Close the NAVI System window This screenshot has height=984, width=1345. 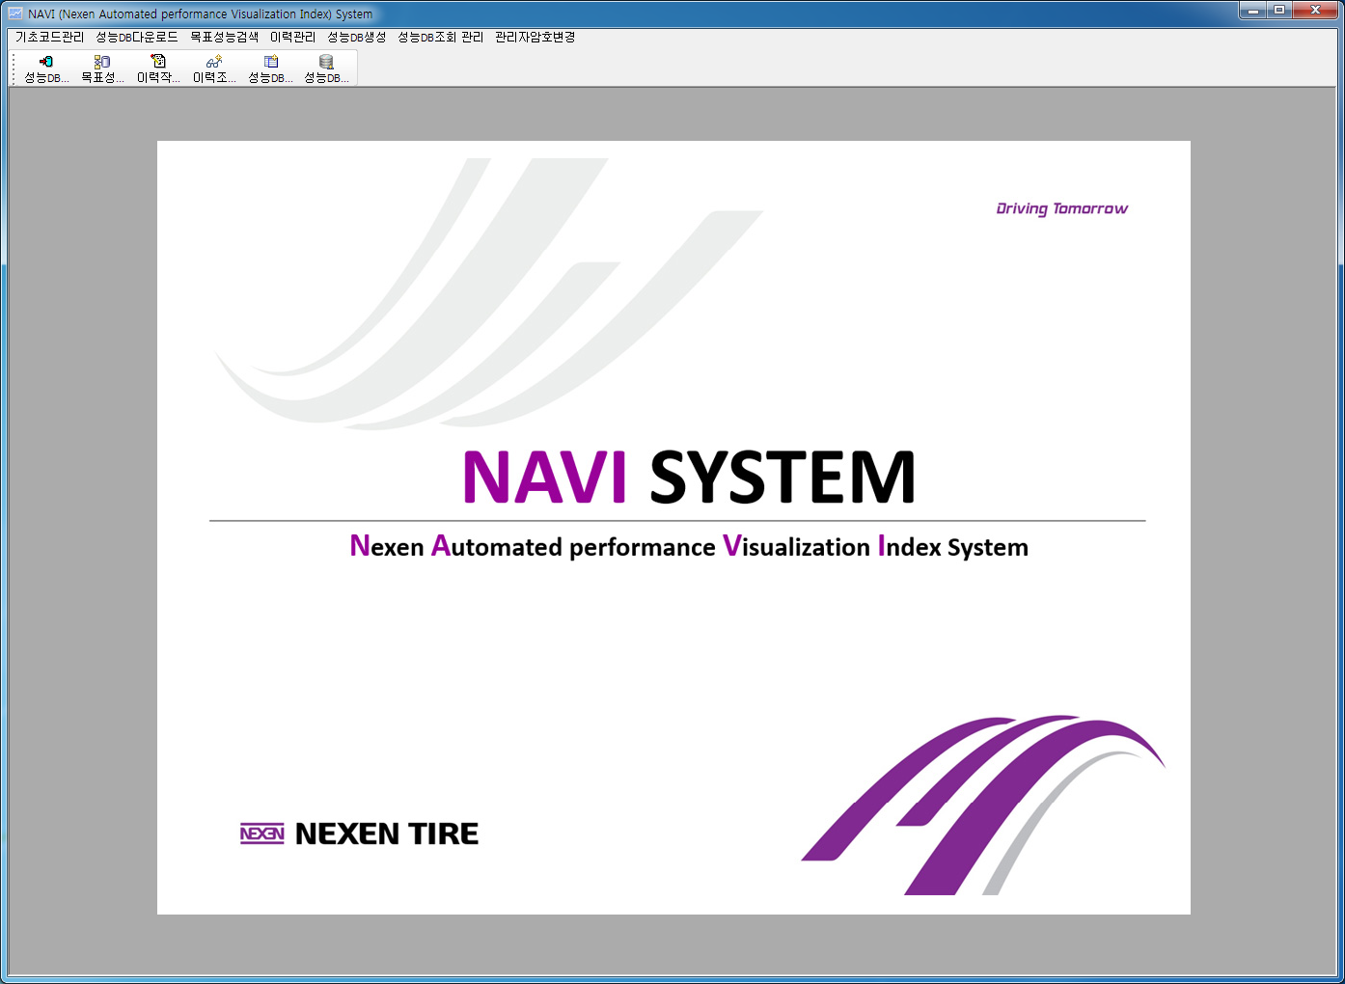(1315, 11)
